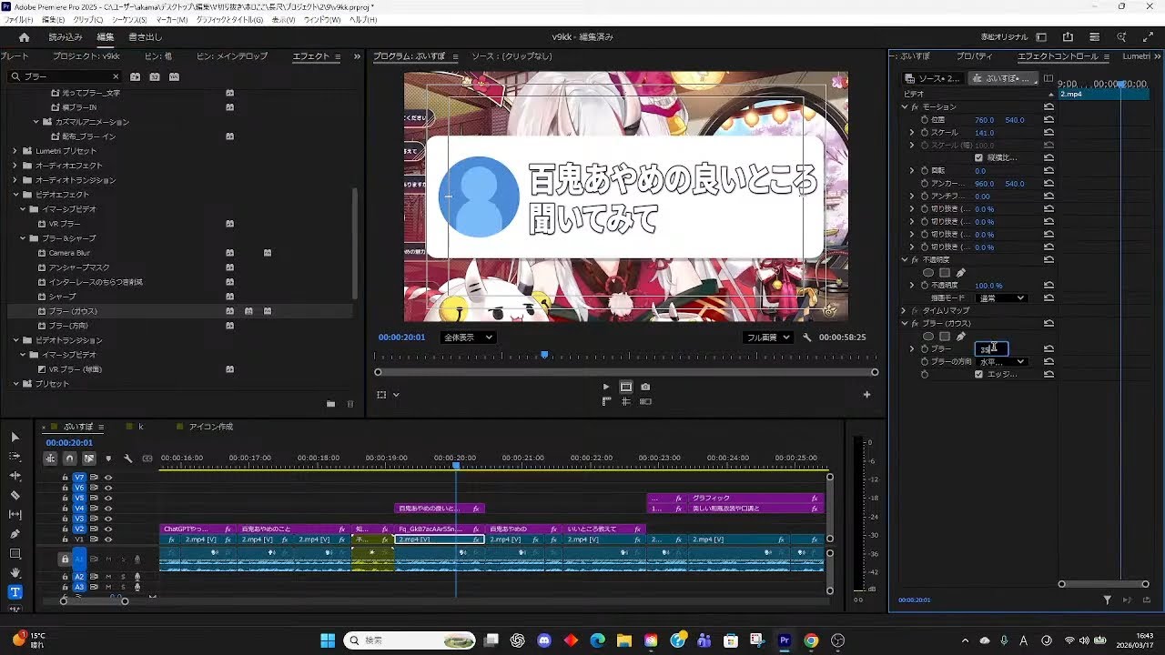Hide track V2 with its eye icon
Viewport: 1165px width, 655px height.
coord(108,529)
